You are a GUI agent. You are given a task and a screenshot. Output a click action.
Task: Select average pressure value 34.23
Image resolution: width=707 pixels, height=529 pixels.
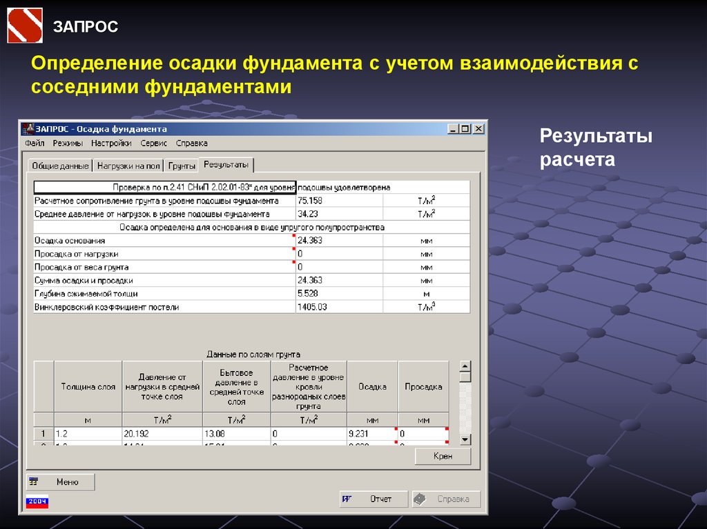[339, 214]
